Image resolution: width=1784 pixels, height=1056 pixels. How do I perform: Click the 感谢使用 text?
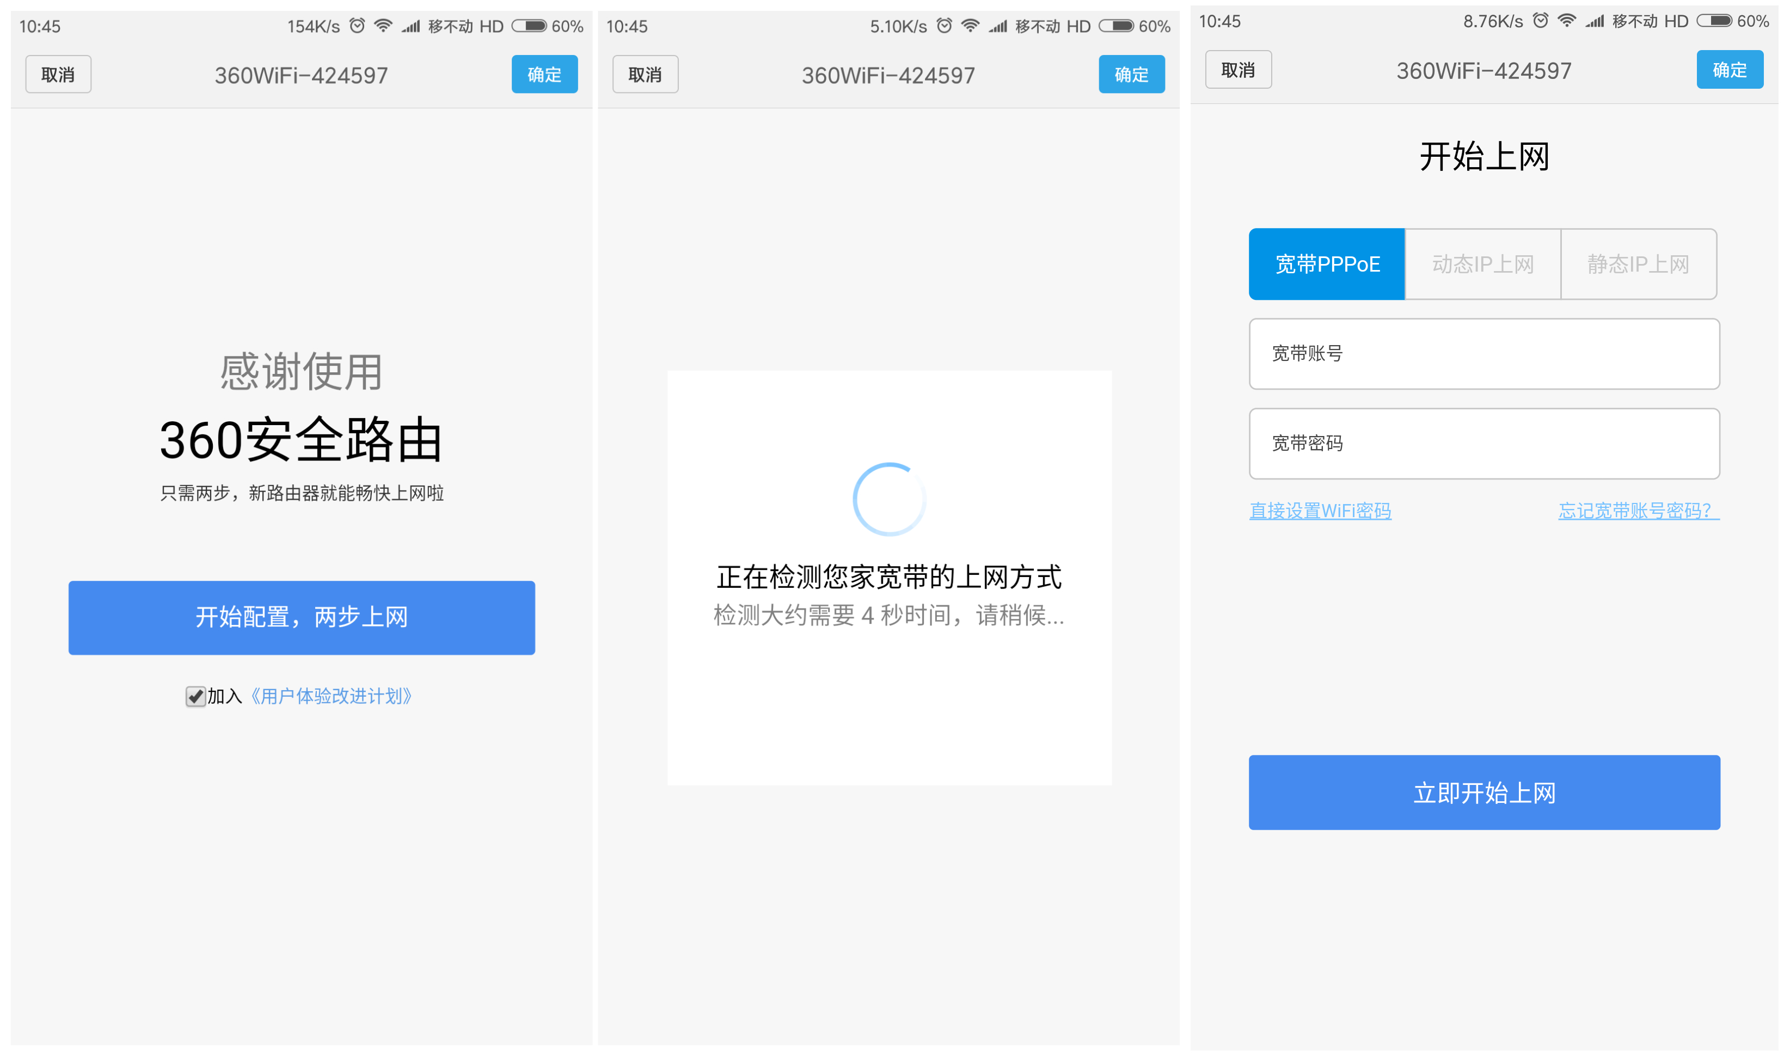click(x=302, y=372)
